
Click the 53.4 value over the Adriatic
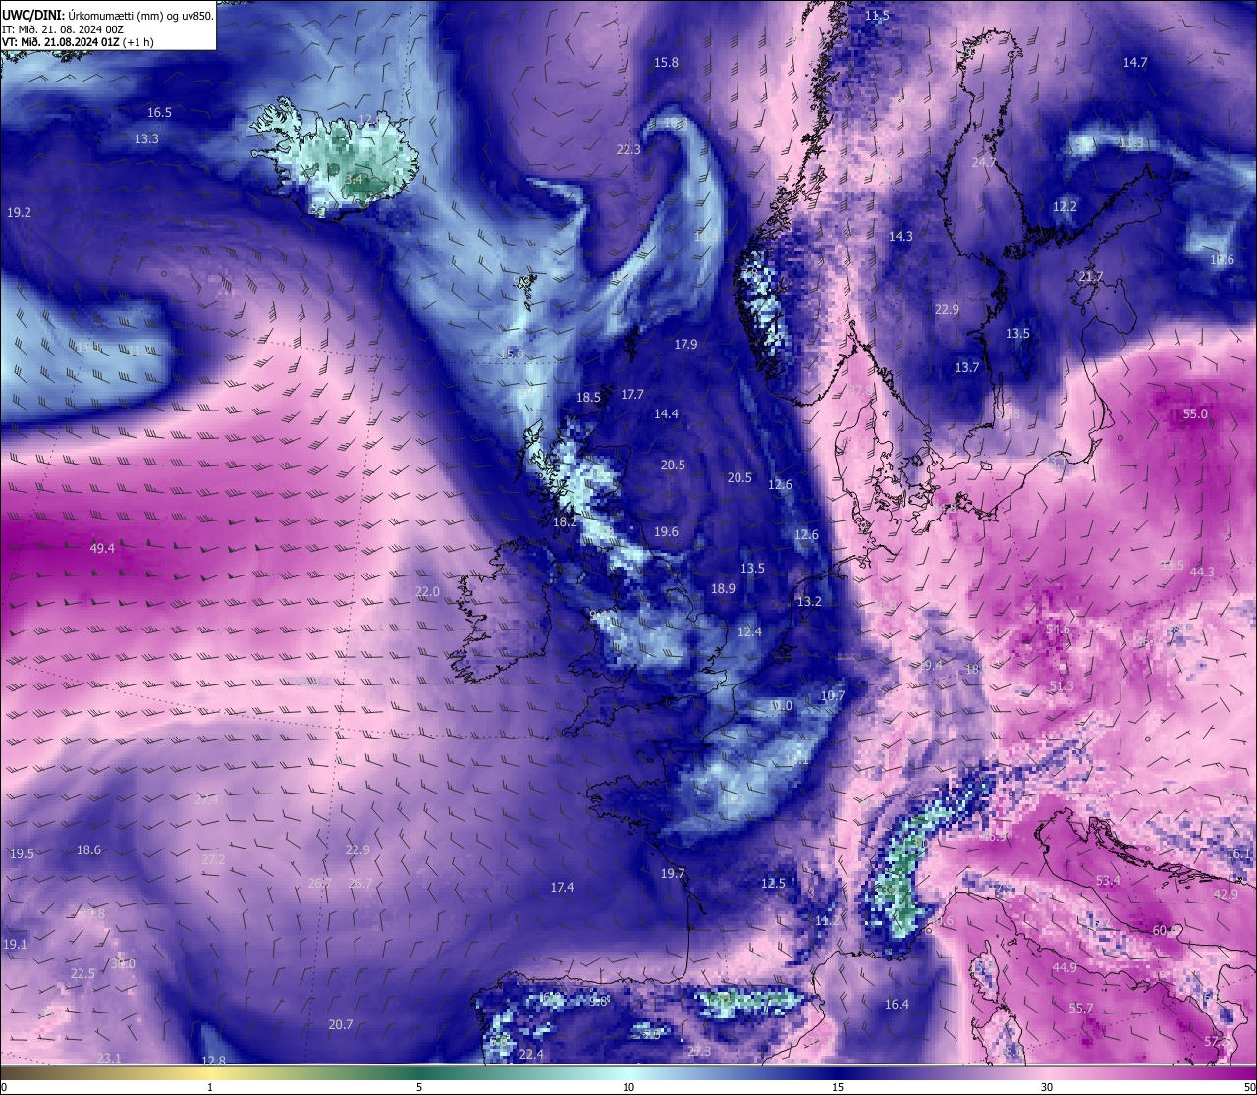pos(1108,881)
